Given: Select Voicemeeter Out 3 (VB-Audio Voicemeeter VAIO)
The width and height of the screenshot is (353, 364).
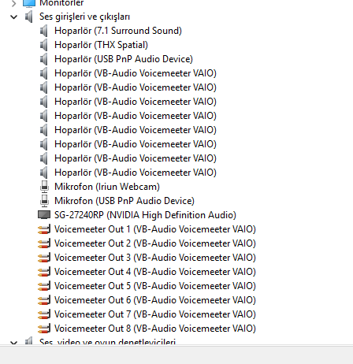Looking at the screenshot, I should point(155,258).
